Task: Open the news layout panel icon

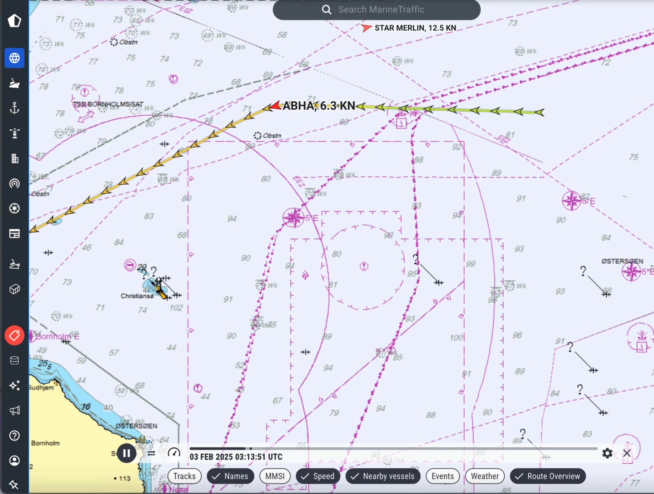Action: point(15,233)
